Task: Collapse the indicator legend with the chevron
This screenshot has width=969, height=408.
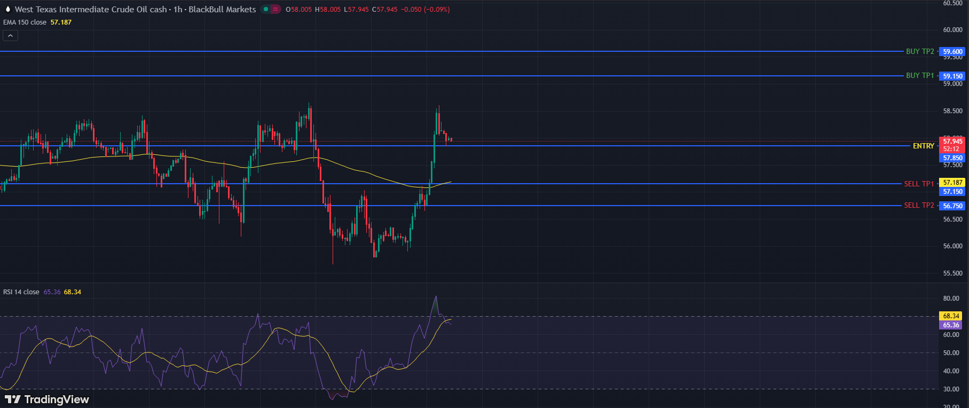Action: click(x=10, y=36)
